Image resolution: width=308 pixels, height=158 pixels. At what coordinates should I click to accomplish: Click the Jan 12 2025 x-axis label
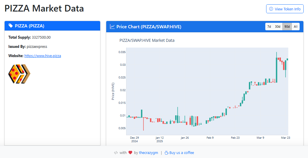tap(160, 139)
